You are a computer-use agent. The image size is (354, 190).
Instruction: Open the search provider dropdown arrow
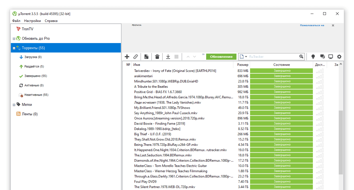246,57
